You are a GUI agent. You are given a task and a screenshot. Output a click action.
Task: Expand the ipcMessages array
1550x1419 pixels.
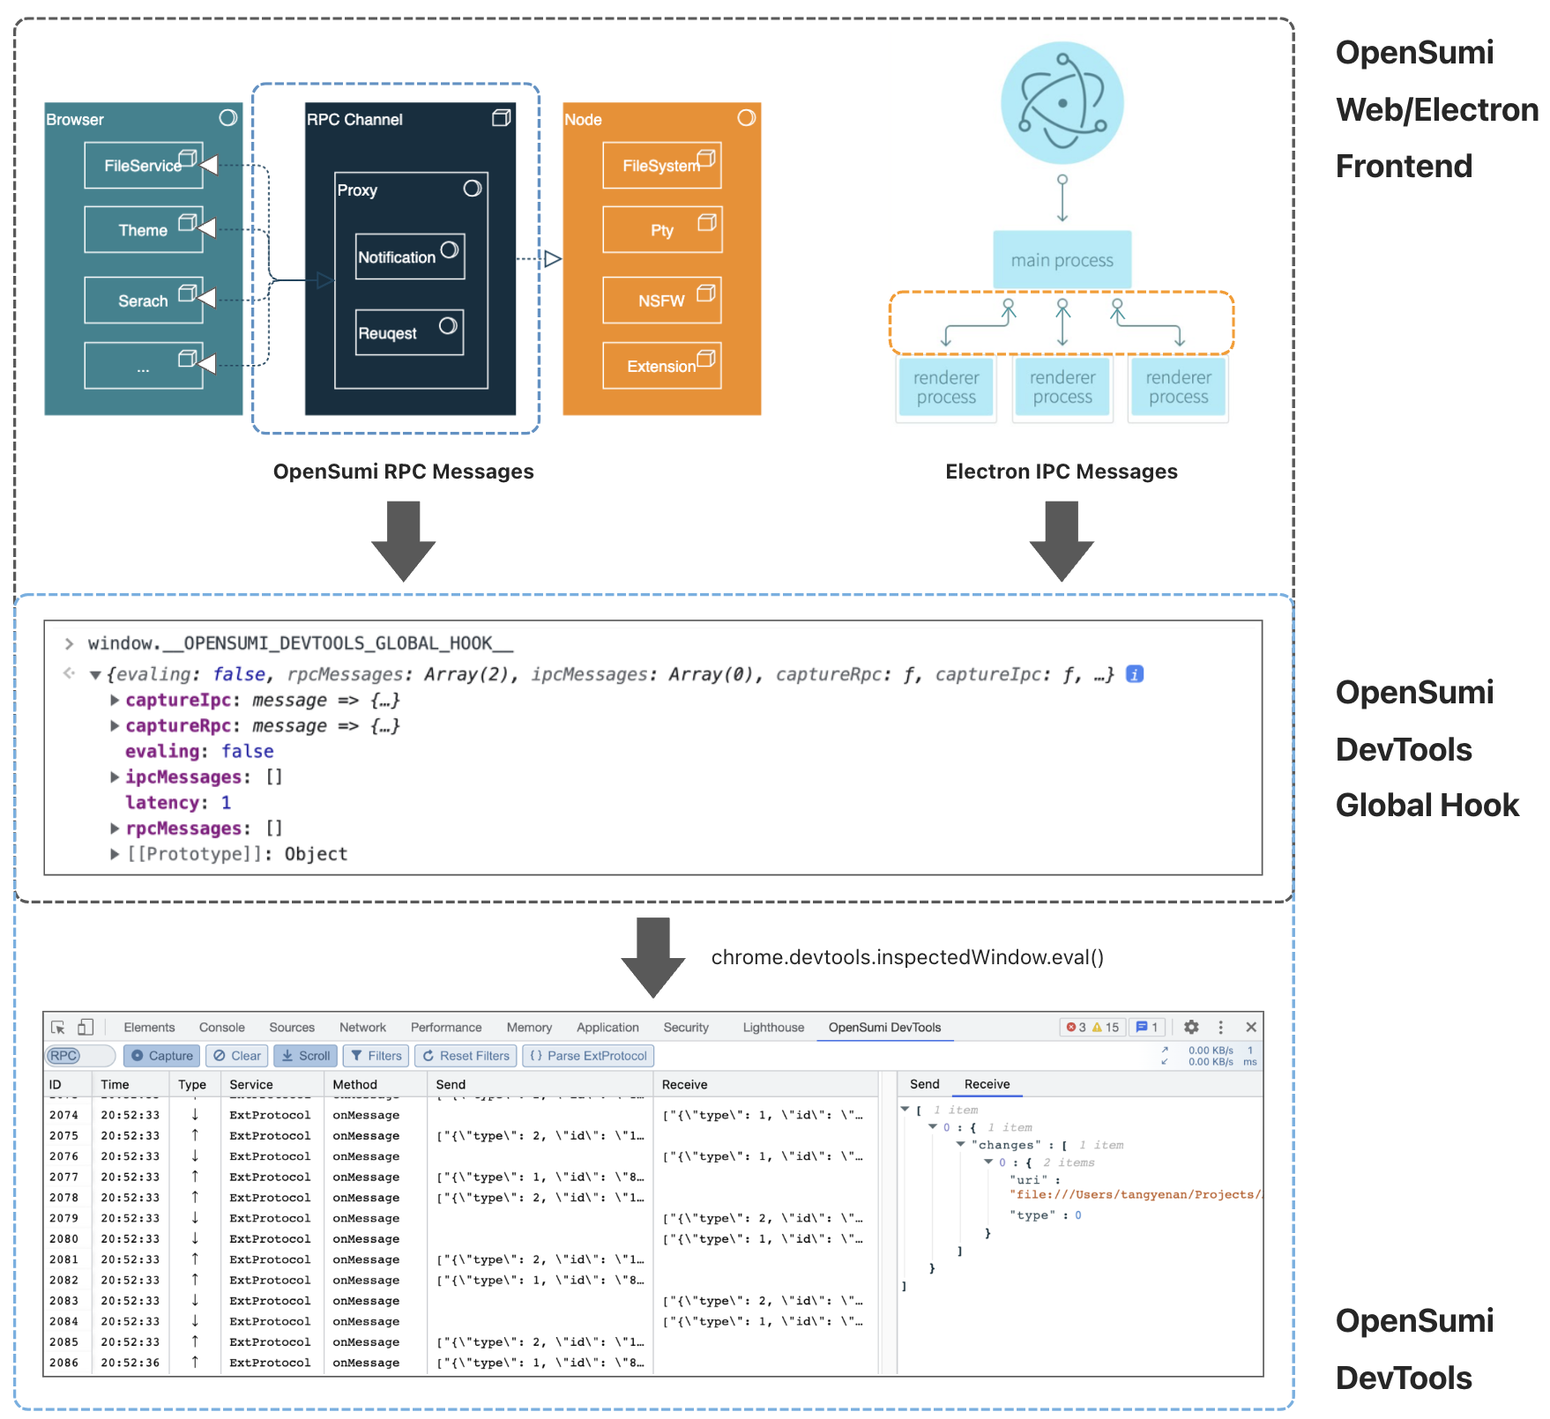115,776
